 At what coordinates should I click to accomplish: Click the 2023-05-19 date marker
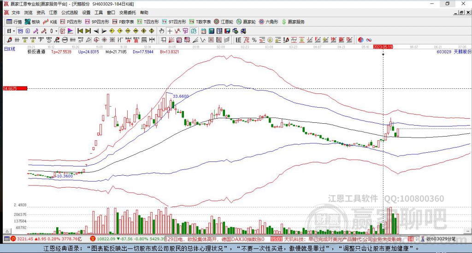tap(383, 47)
